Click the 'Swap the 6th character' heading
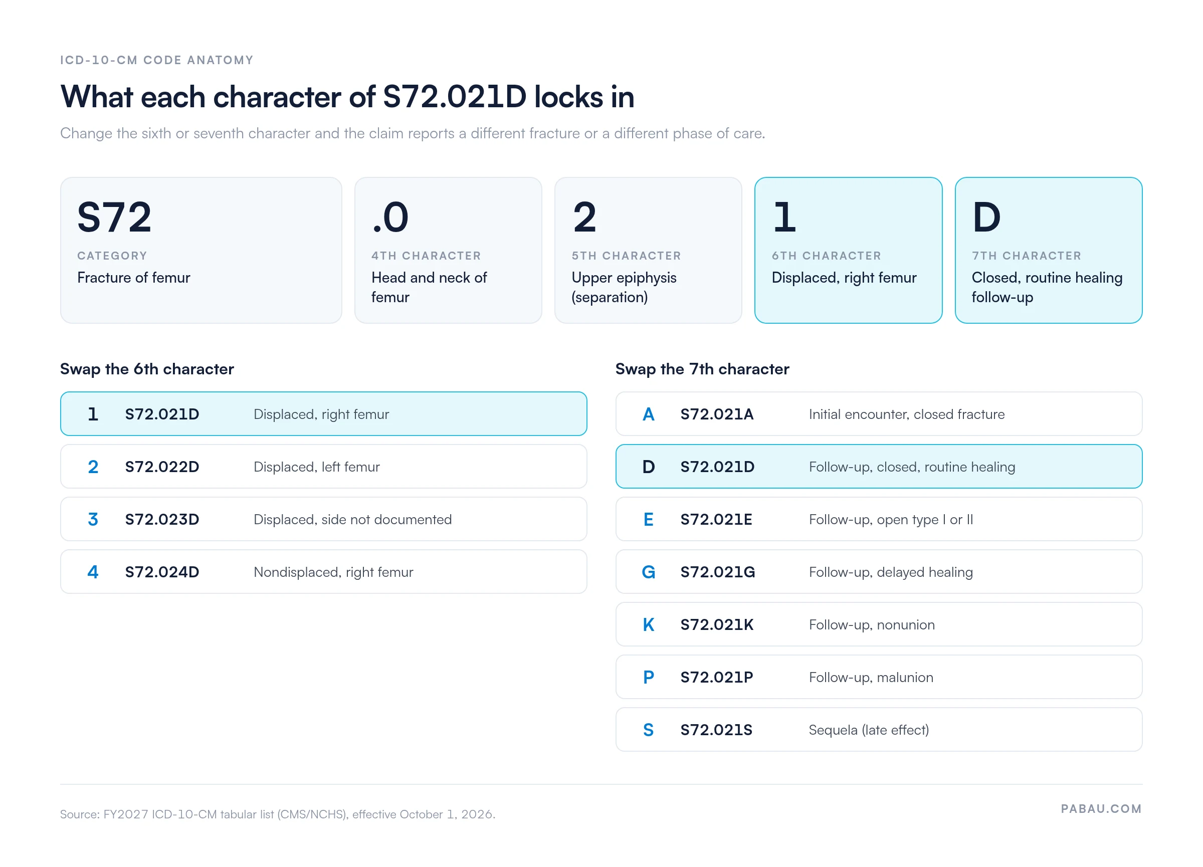 (147, 369)
